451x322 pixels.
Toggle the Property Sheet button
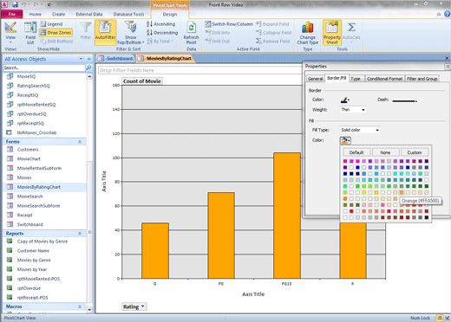pyautogui.click(x=332, y=32)
